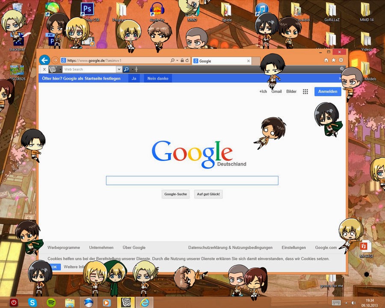
Task: Click the volume speaker tray icon
Action: point(354,303)
